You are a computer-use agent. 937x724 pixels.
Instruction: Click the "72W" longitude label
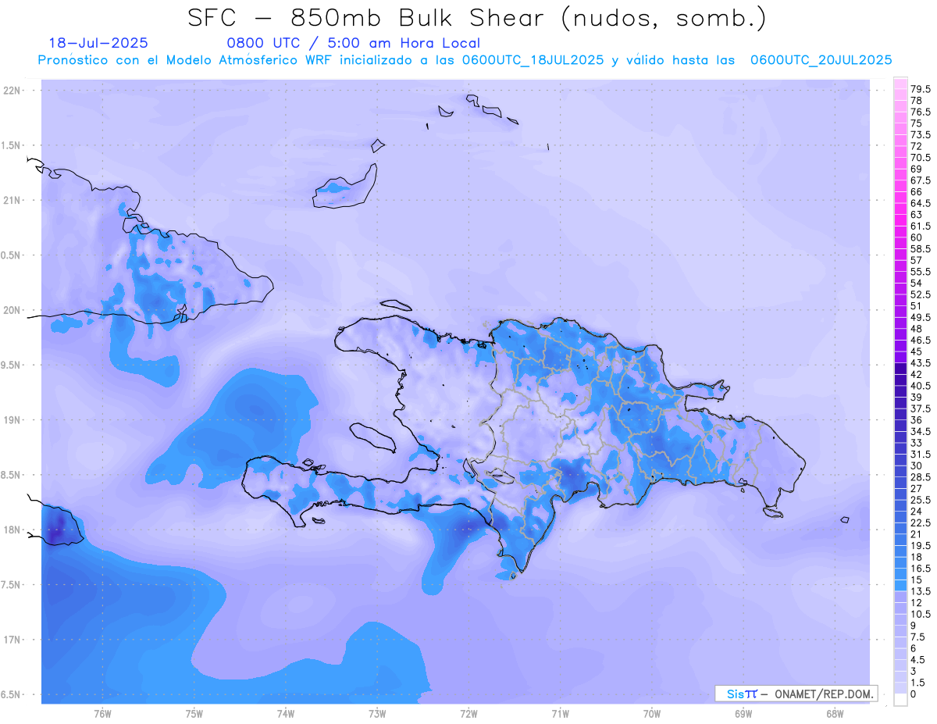click(x=469, y=714)
